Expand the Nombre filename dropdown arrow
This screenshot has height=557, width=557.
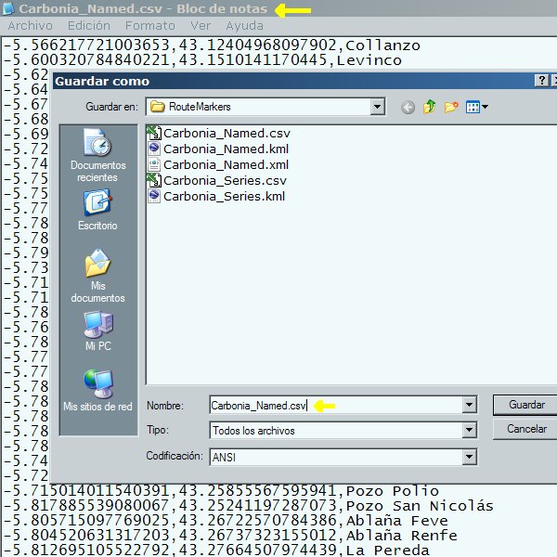click(x=469, y=406)
